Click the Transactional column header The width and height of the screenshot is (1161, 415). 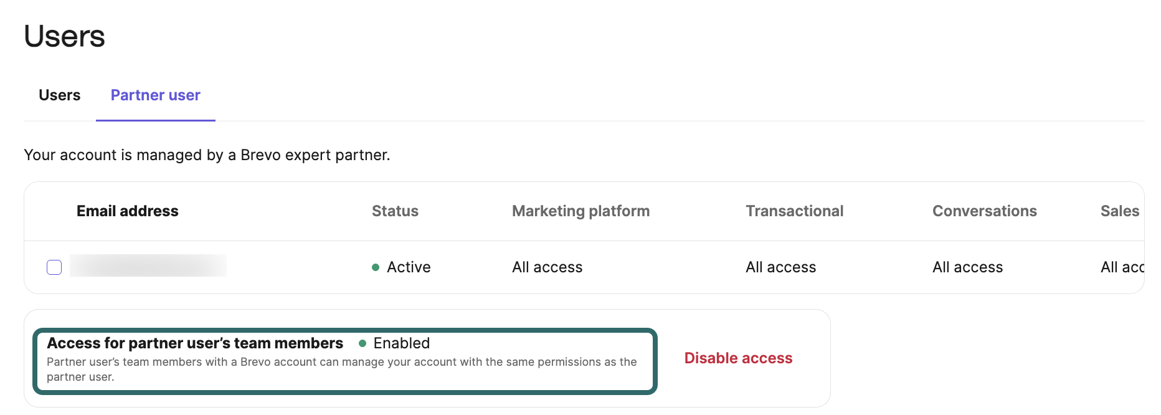click(x=794, y=211)
